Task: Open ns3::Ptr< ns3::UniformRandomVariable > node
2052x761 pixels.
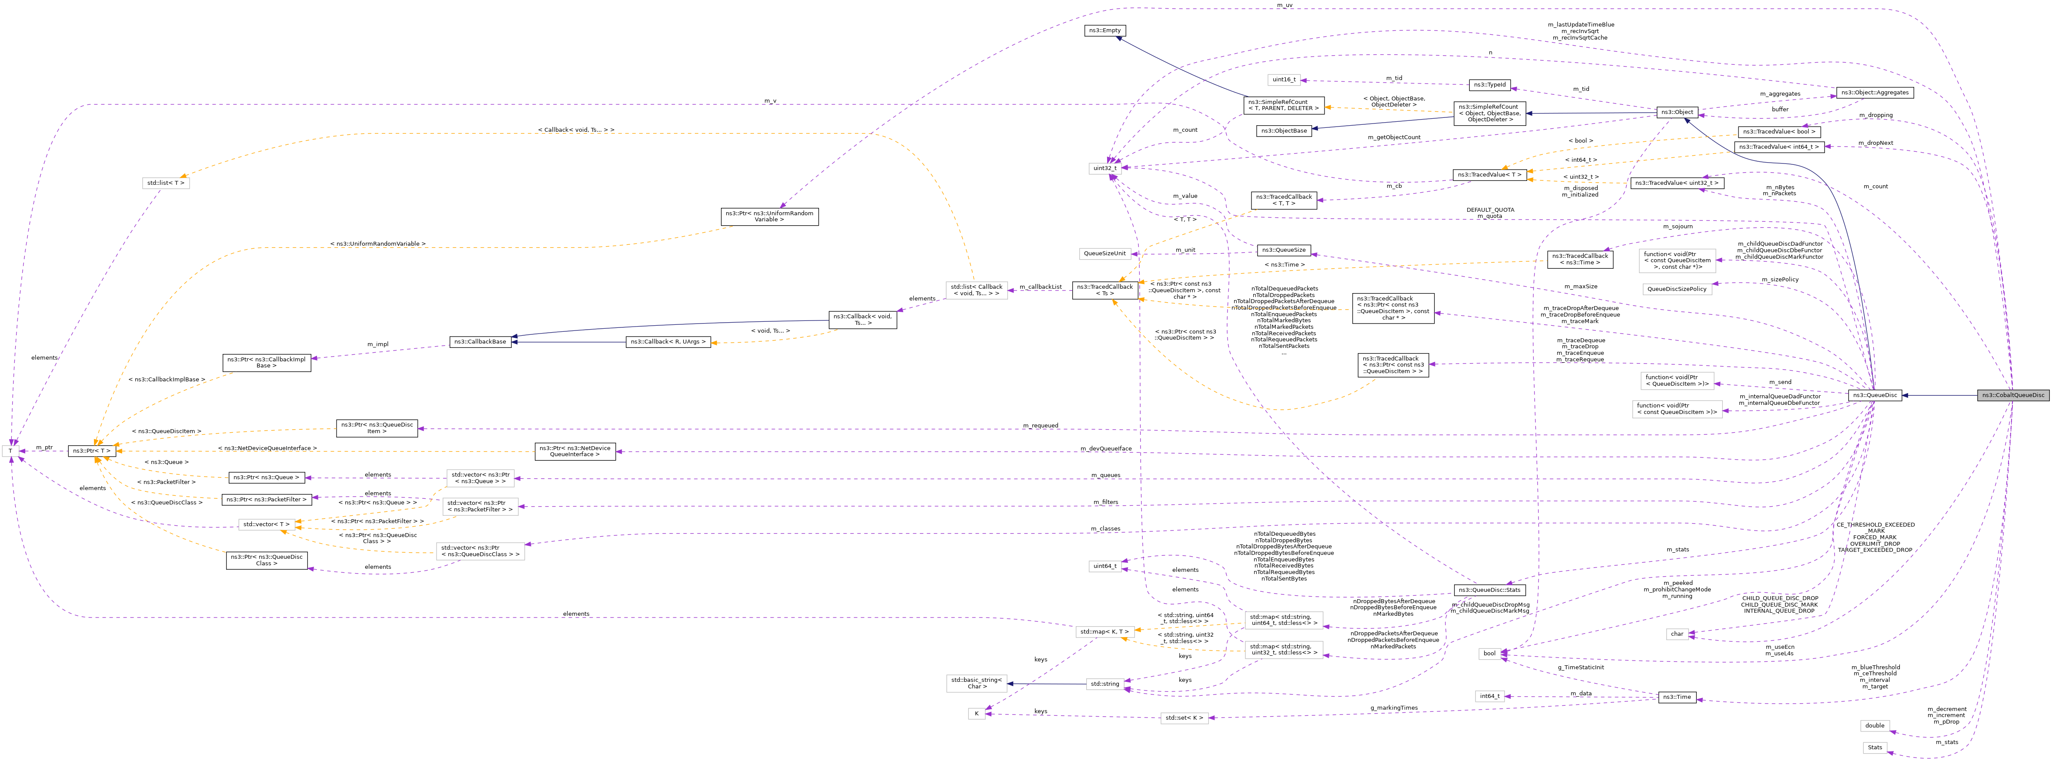Action: [770, 216]
